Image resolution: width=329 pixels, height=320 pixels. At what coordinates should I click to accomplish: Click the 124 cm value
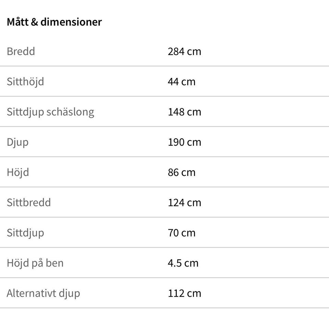[184, 203]
